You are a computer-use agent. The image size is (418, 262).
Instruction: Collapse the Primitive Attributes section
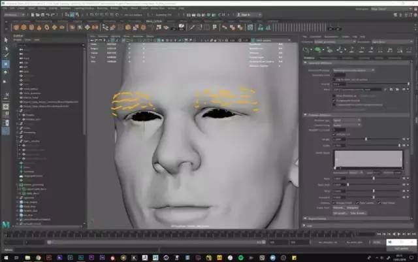pyautogui.click(x=306, y=115)
